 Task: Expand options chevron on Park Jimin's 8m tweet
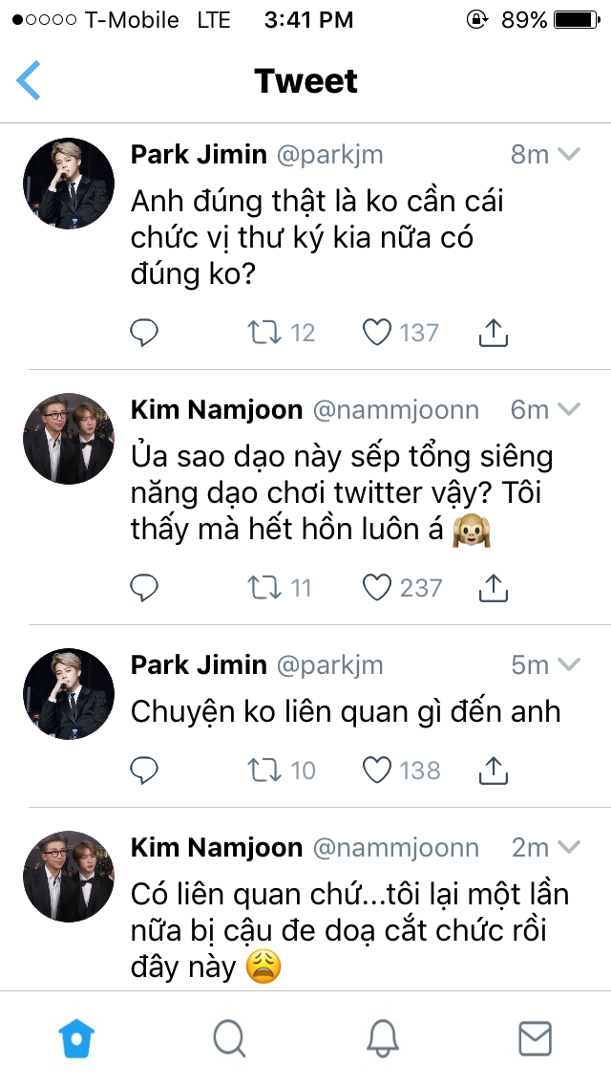pos(569,154)
